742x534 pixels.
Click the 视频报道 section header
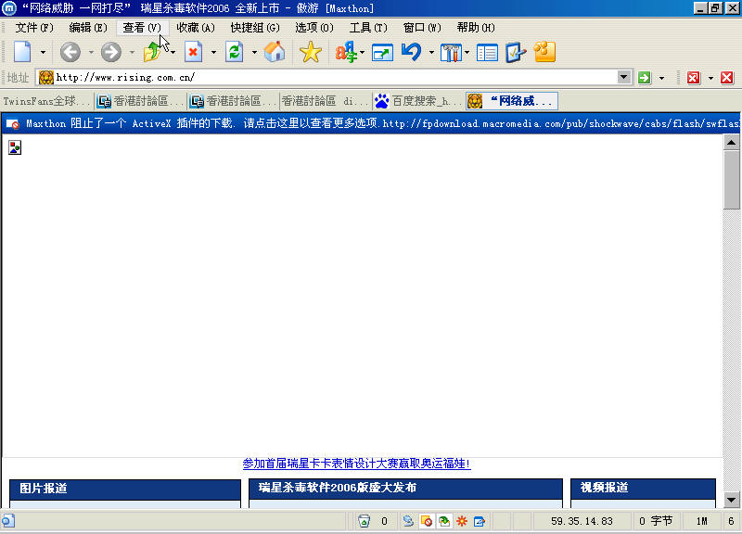coord(643,489)
